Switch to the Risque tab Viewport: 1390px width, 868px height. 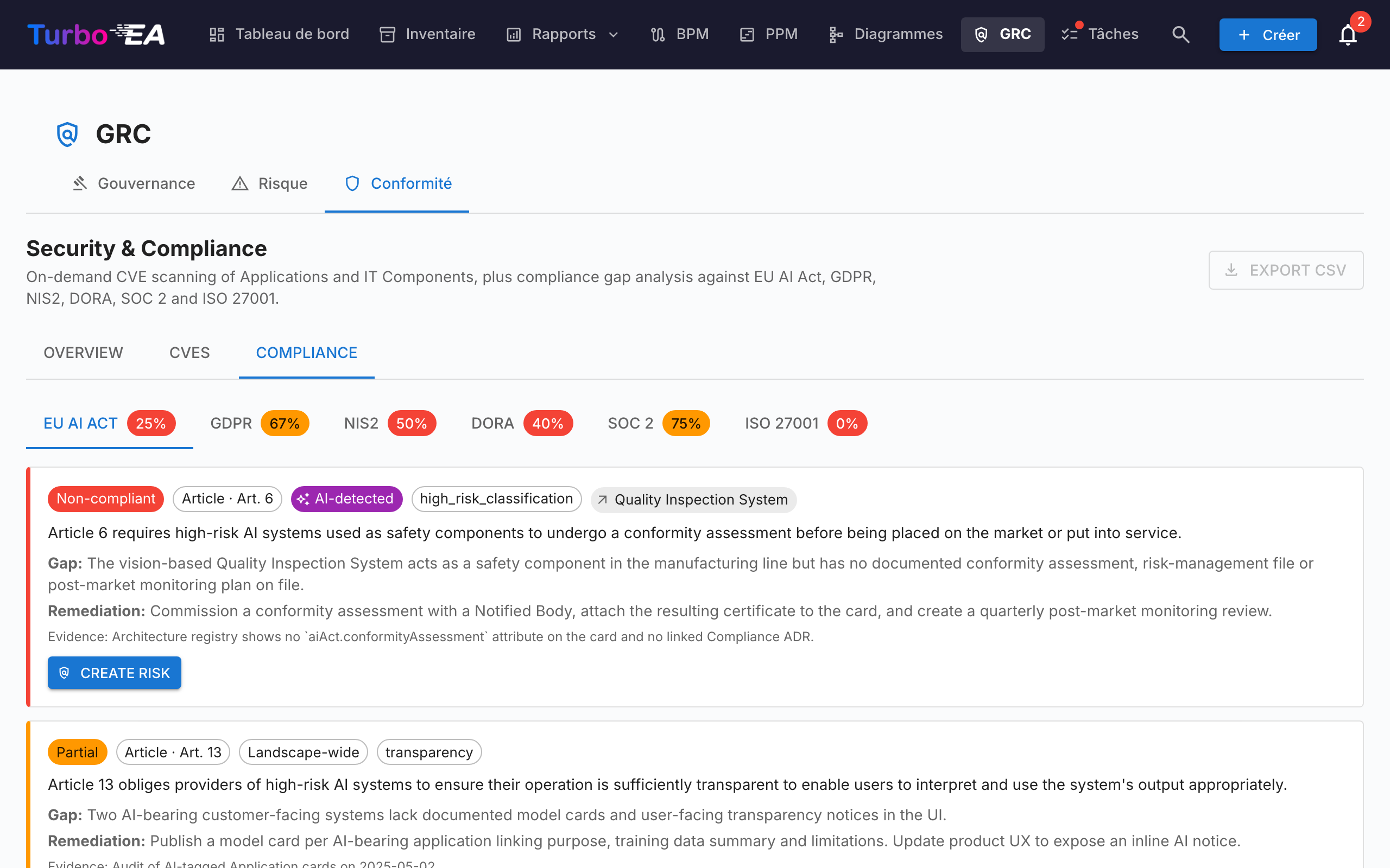tap(269, 184)
